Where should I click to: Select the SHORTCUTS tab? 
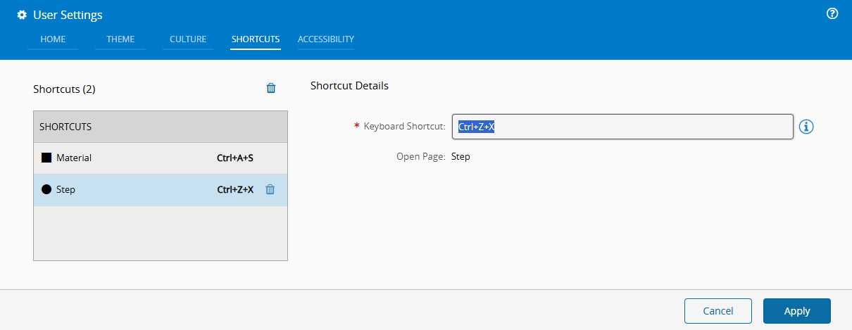256,39
